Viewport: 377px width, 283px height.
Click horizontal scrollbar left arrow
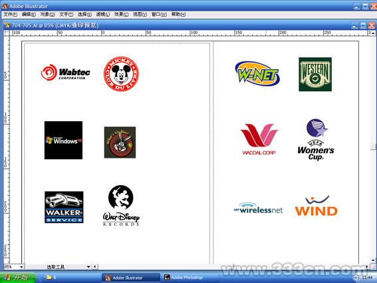coord(95,266)
